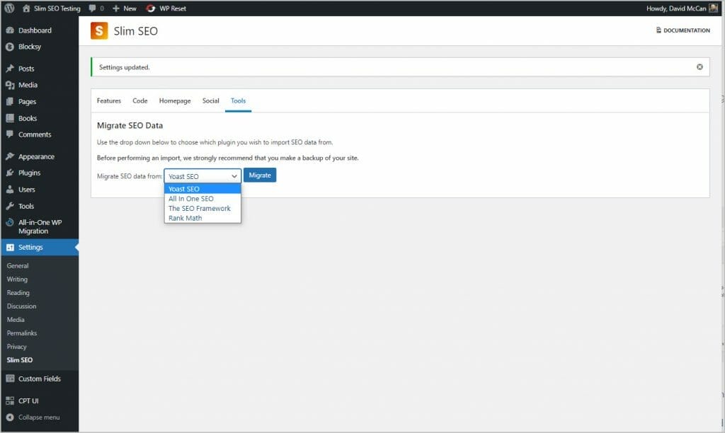Screen dimensions: 725x433
Task: Open Privacy settings submenu
Action: click(x=17, y=347)
